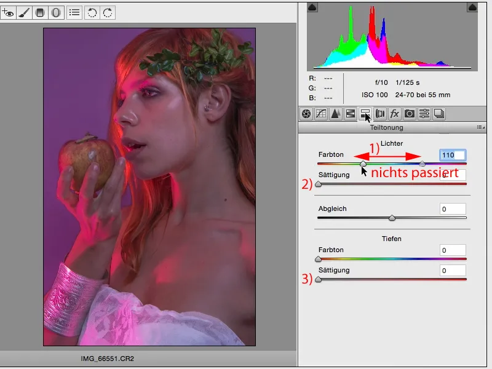
Task: Open the Detail sharpening tab
Action: pos(335,114)
